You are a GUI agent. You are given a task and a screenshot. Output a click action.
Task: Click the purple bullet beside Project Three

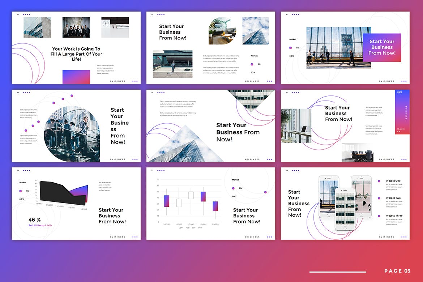pos(379,216)
